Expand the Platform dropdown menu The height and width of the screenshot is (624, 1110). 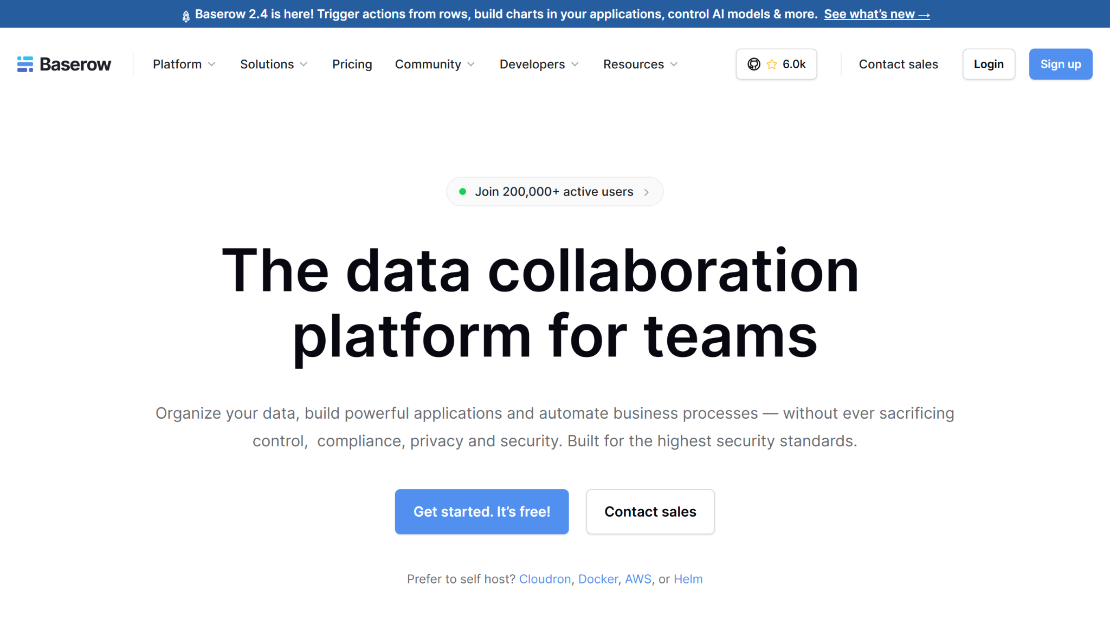click(184, 64)
